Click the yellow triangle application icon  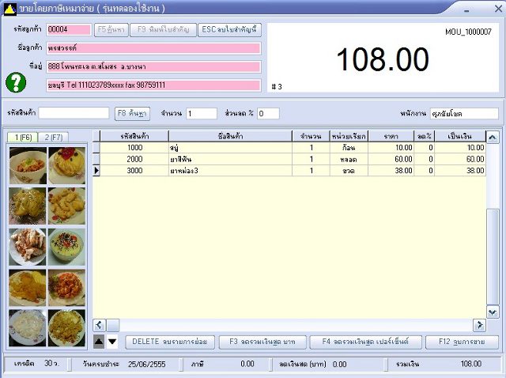[x=9, y=9]
